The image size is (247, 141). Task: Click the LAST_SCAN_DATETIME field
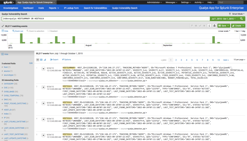tap(14, 128)
